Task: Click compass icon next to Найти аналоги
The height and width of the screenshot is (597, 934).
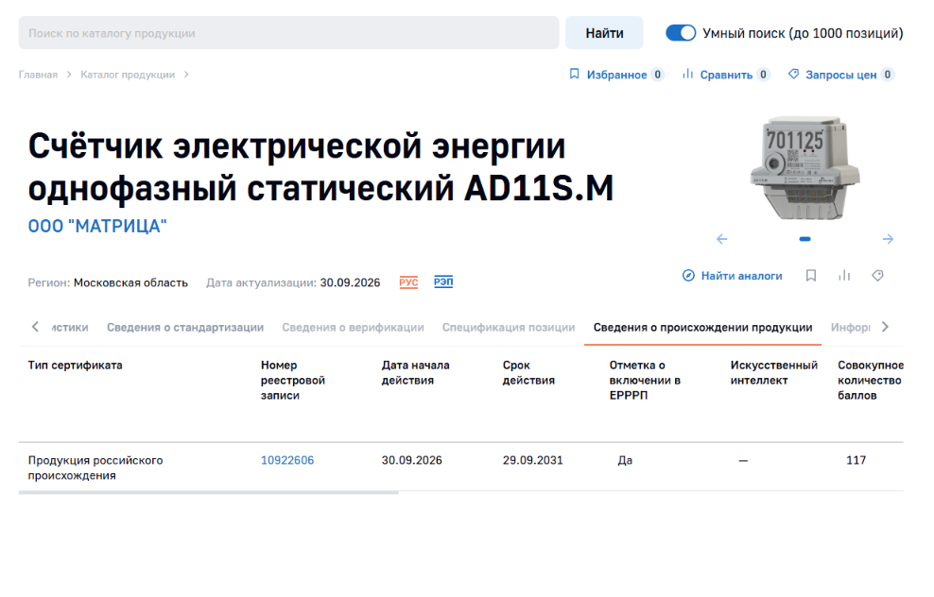Action: (x=688, y=276)
